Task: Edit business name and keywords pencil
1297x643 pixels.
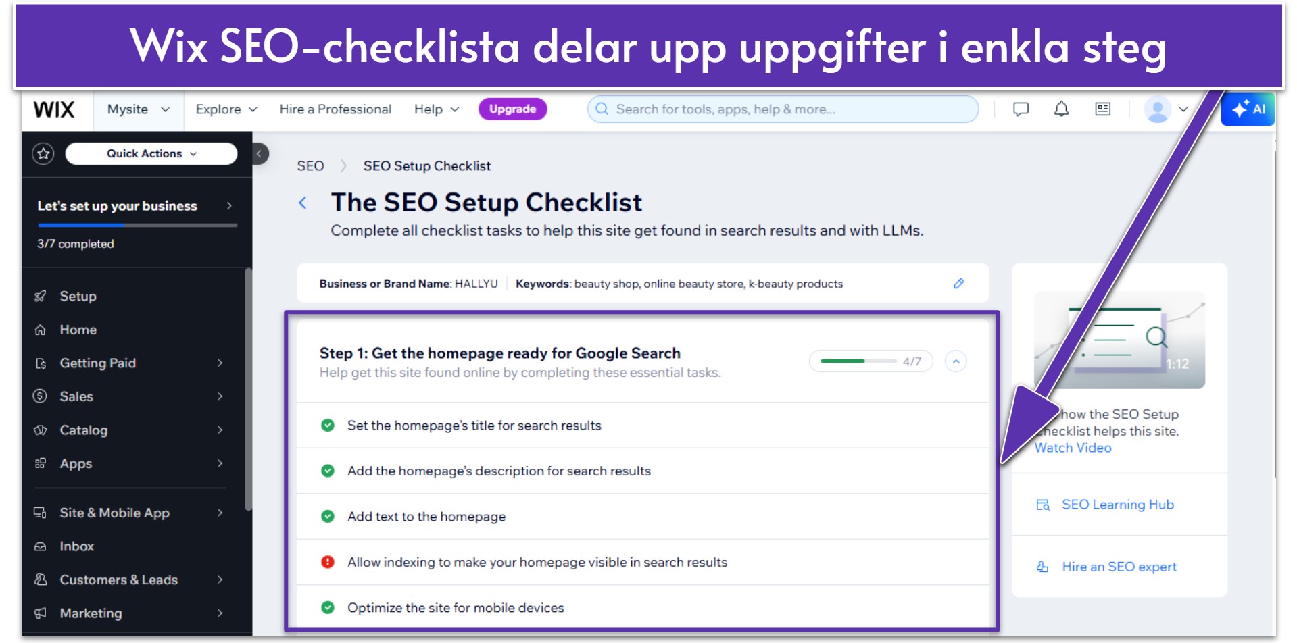Action: click(x=958, y=284)
